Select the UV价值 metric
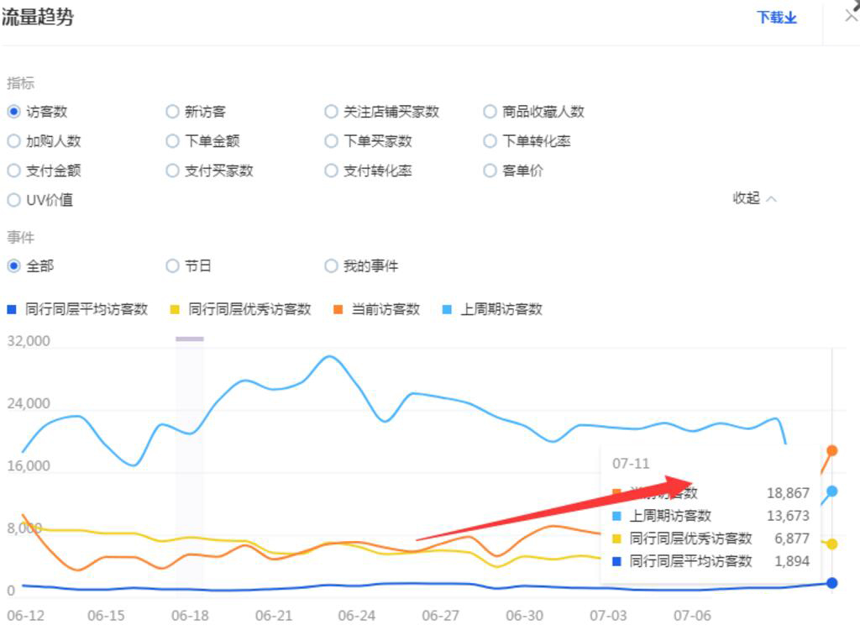This screenshot has height=641, width=860. point(13,200)
